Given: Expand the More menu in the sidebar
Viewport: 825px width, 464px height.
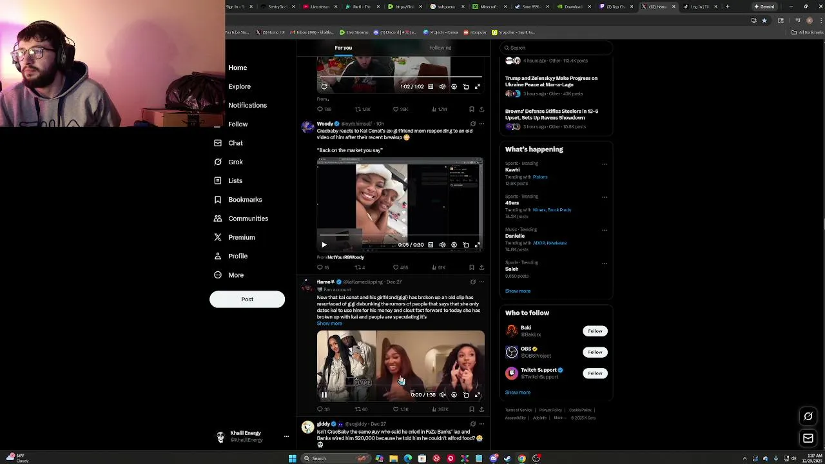Looking at the screenshot, I should pyautogui.click(x=228, y=275).
